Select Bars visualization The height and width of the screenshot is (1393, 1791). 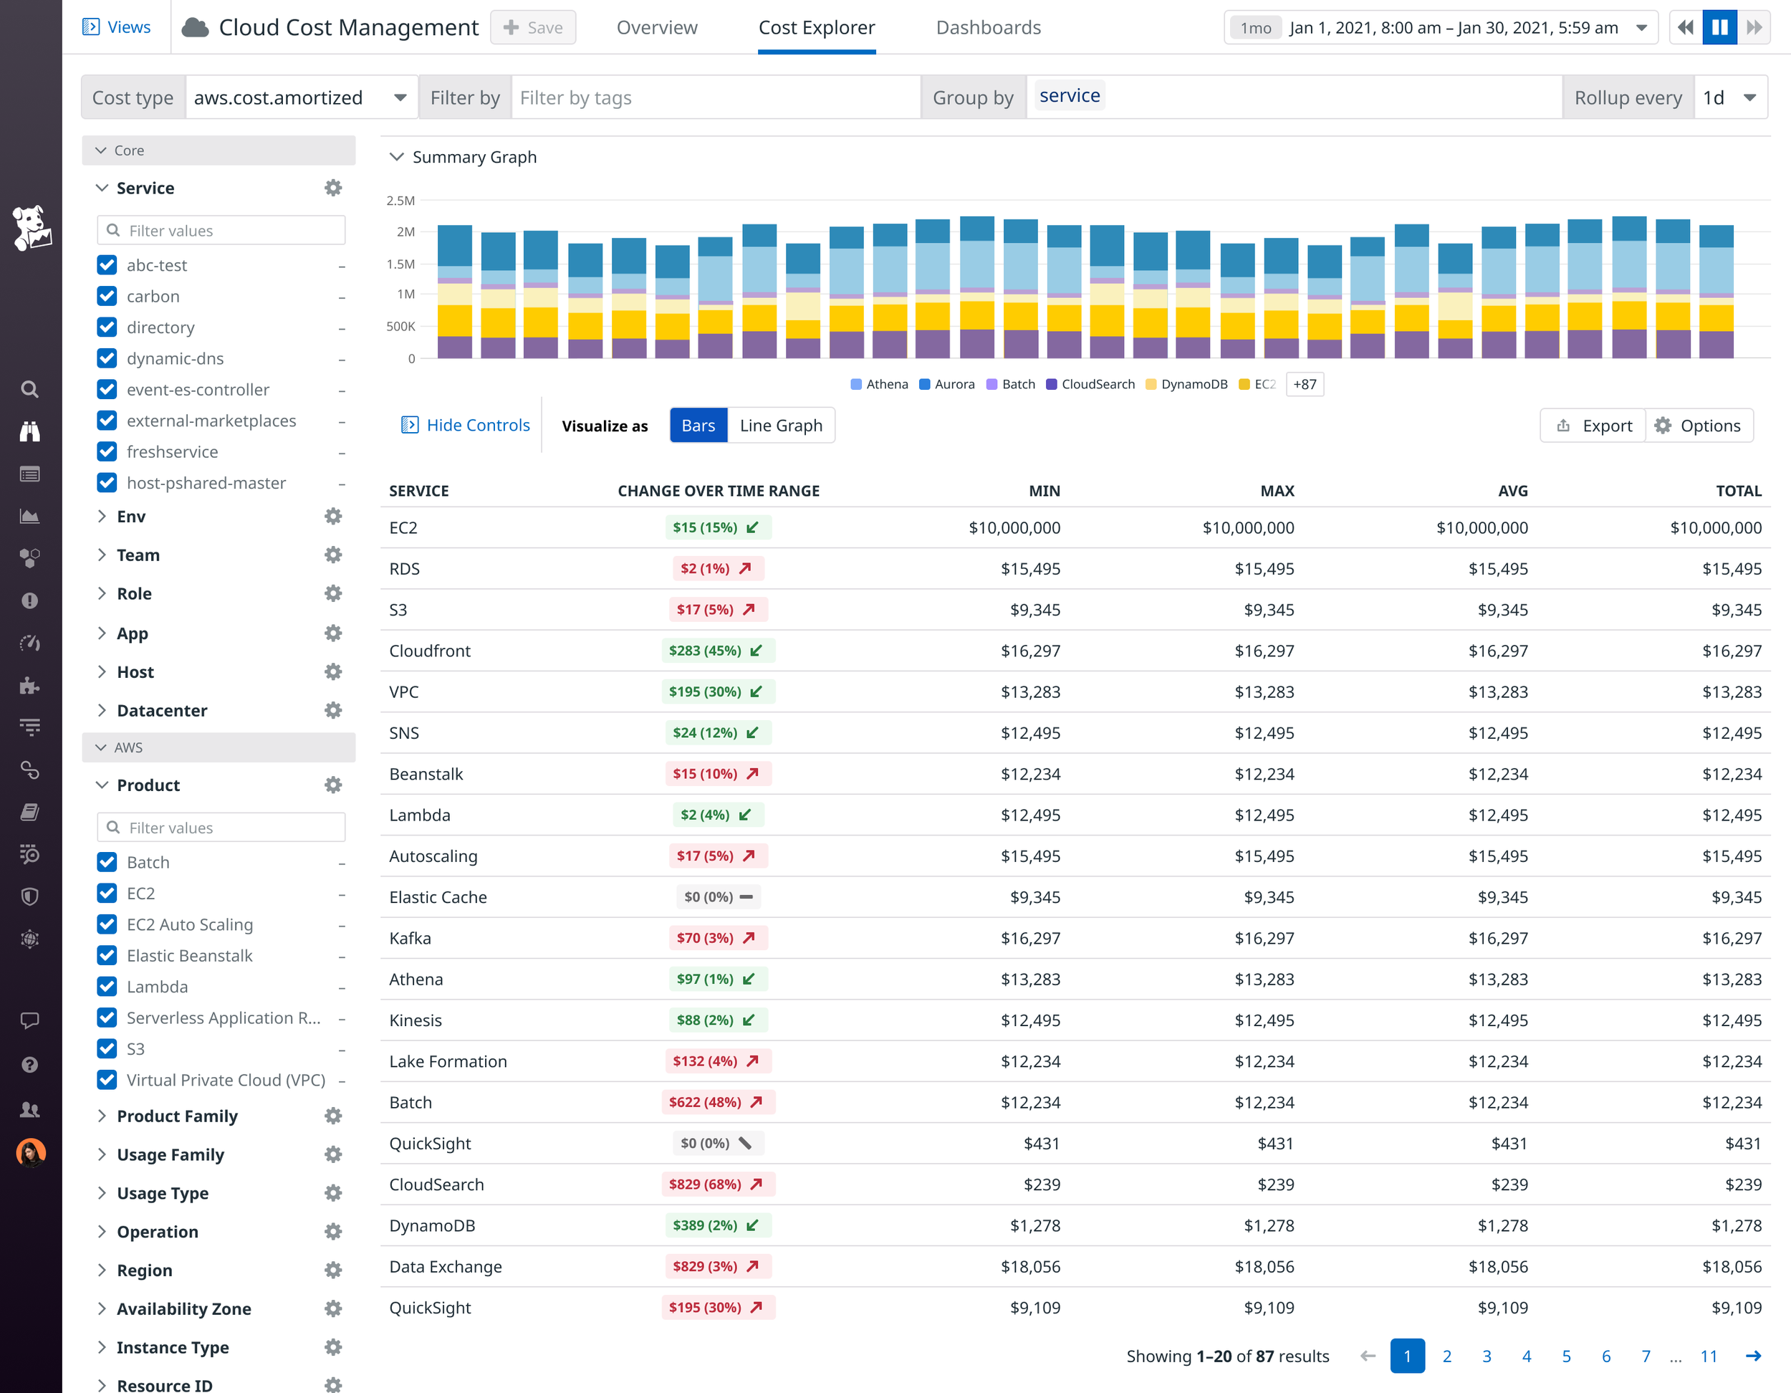coord(698,425)
